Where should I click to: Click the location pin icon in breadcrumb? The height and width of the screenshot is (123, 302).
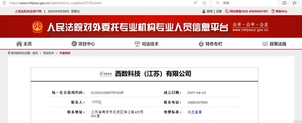pos(9,53)
